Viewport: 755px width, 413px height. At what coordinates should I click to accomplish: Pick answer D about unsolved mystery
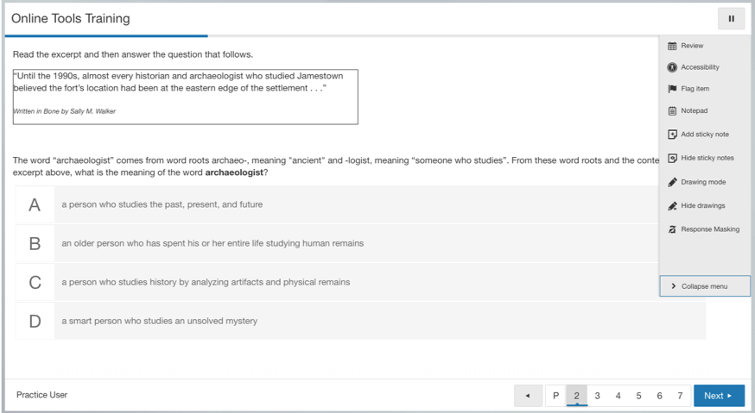coord(35,322)
